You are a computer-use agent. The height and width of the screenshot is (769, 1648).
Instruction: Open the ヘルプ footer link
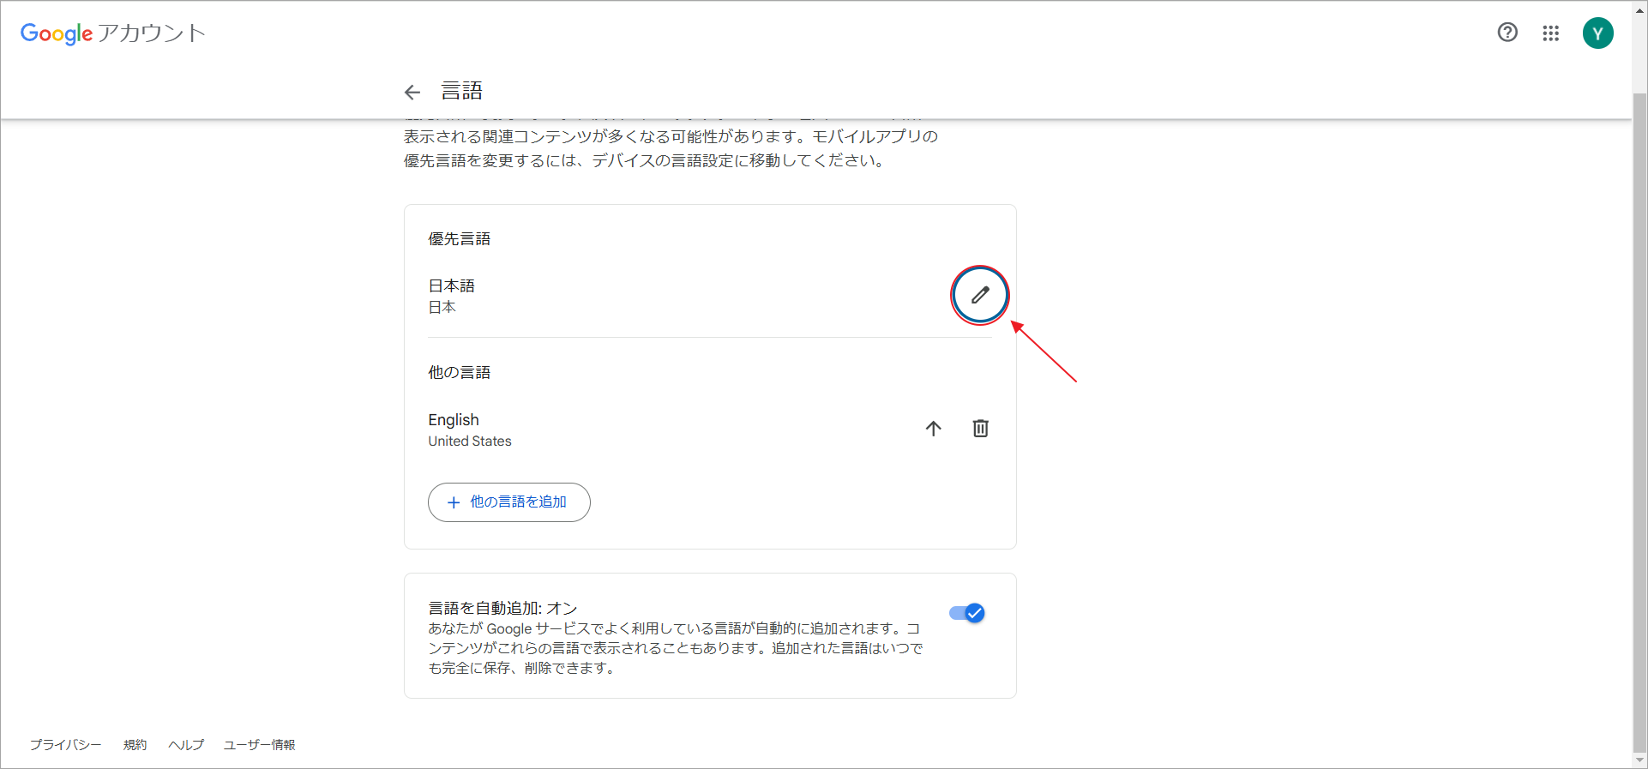click(x=186, y=745)
